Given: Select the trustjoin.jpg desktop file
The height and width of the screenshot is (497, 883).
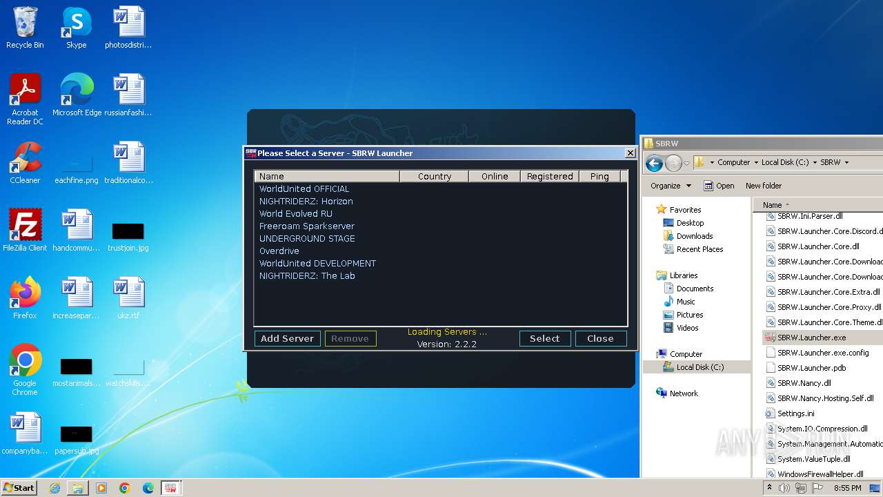Looking at the screenshot, I should click(128, 235).
